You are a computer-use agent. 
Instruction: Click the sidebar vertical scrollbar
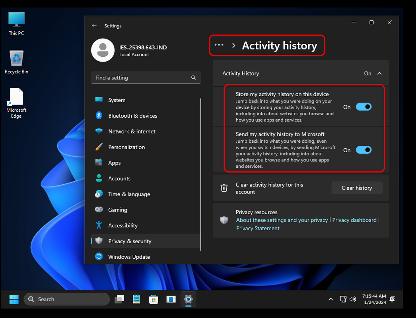click(200, 175)
